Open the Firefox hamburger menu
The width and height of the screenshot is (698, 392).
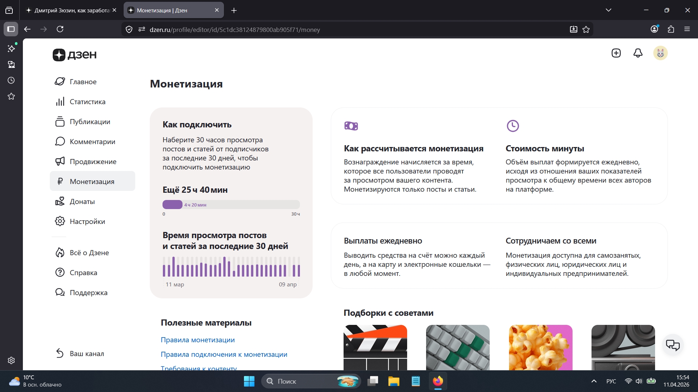pos(687,29)
